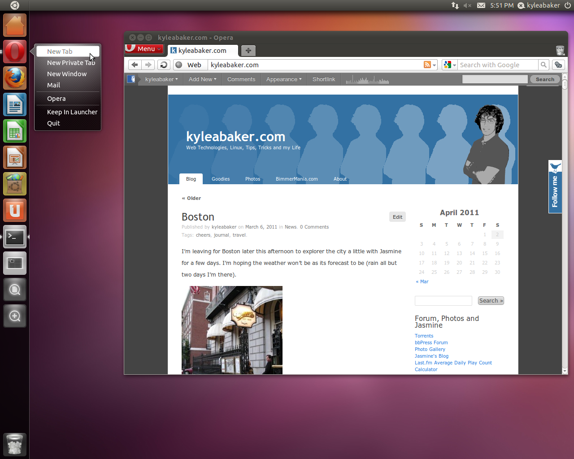Open the Torrents link in the sidebar

424,335
